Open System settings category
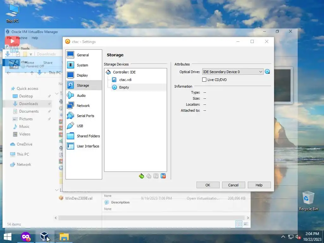324x243 pixels. (84, 65)
